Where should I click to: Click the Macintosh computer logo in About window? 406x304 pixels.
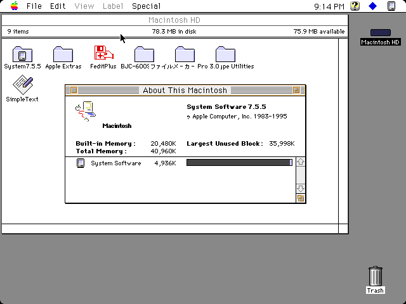(86, 111)
